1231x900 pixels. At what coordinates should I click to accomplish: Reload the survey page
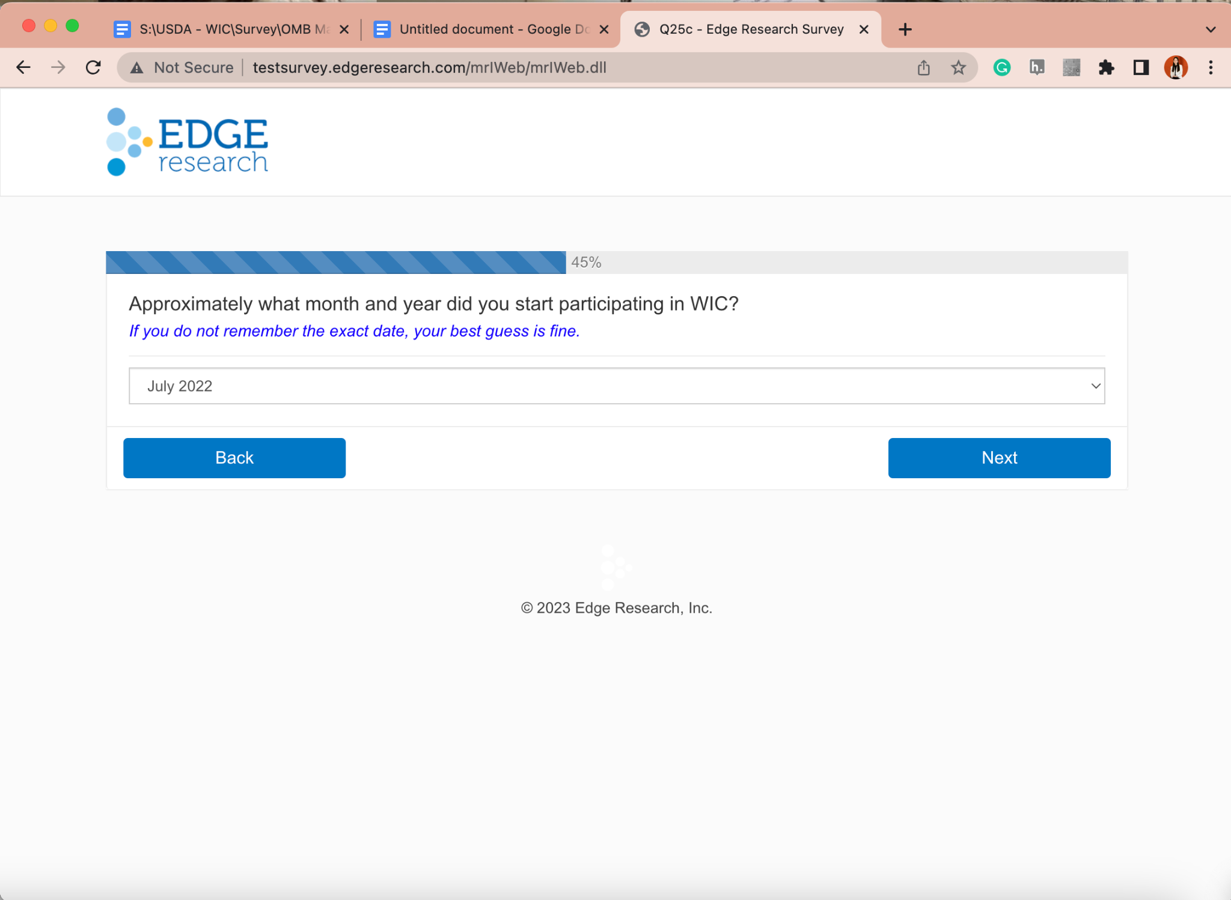[x=93, y=67]
